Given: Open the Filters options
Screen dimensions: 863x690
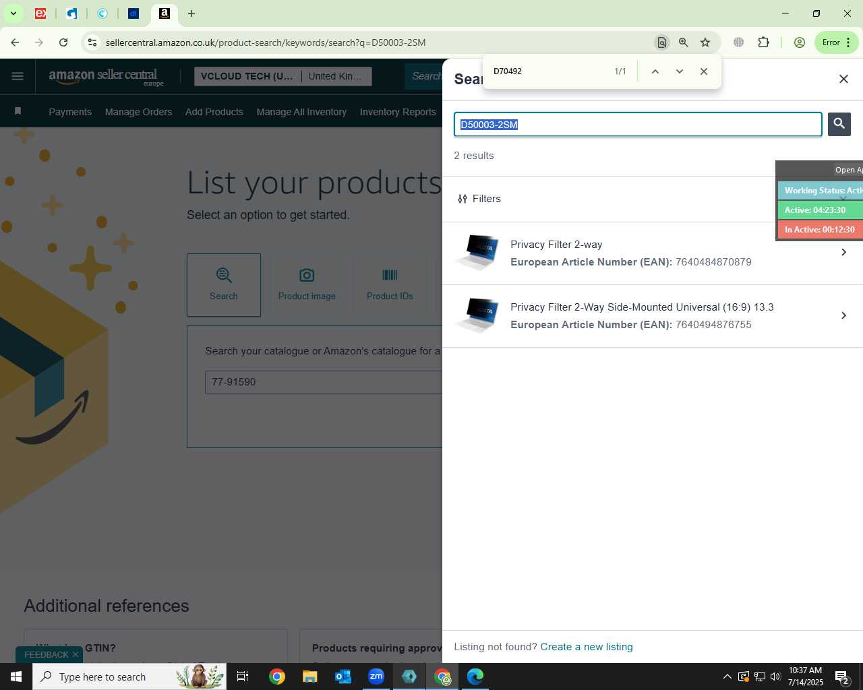Looking at the screenshot, I should point(479,199).
